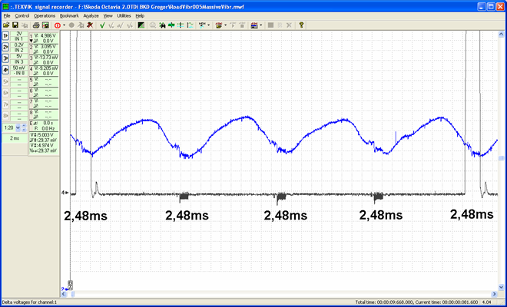Click the cyan dashed vertical cursors icon

coord(181,25)
